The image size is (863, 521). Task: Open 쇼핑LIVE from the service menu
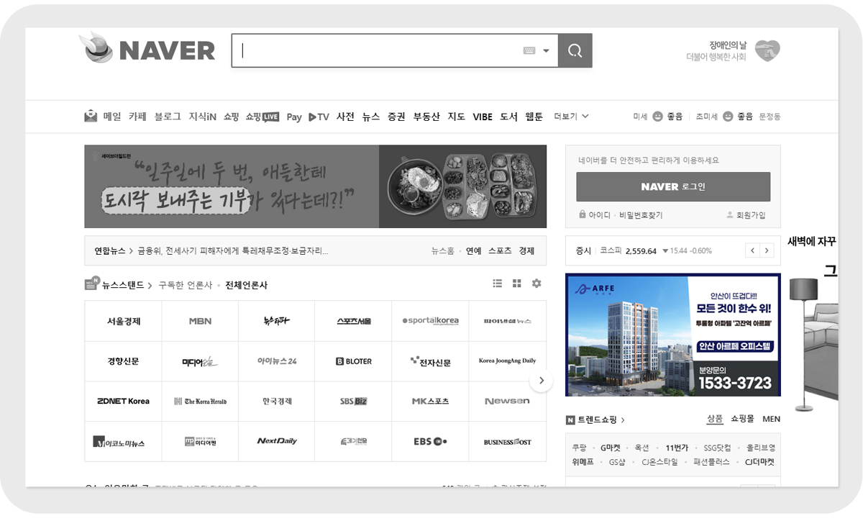[x=262, y=117]
